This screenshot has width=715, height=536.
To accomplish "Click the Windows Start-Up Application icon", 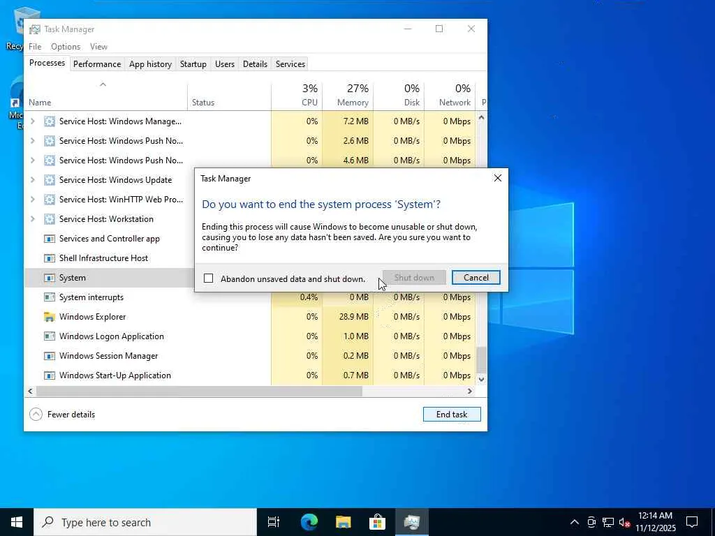I will click(50, 375).
